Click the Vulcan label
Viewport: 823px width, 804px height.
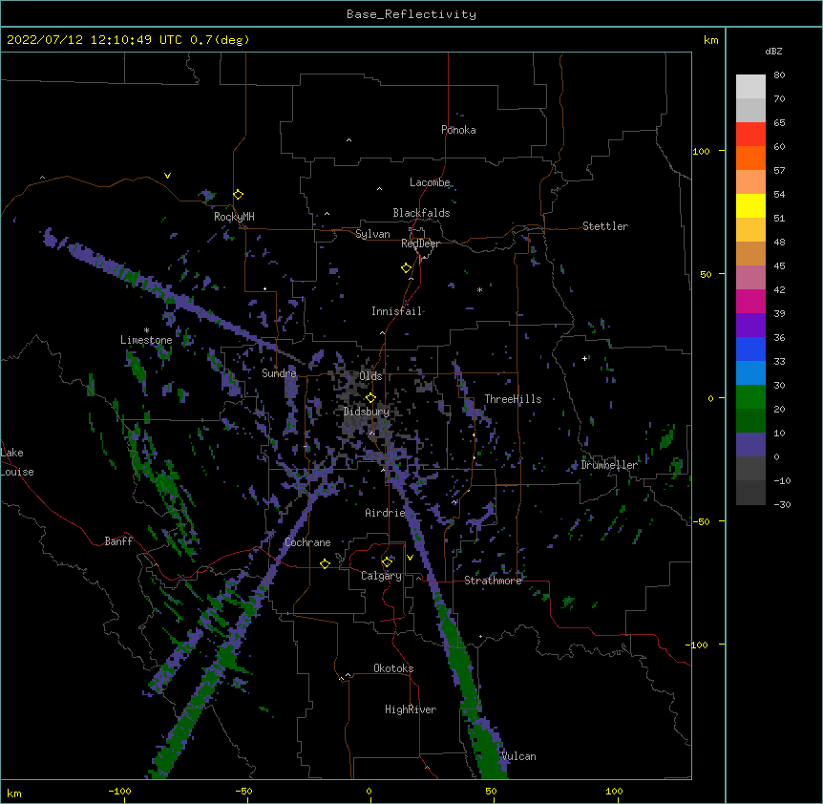tap(518, 757)
